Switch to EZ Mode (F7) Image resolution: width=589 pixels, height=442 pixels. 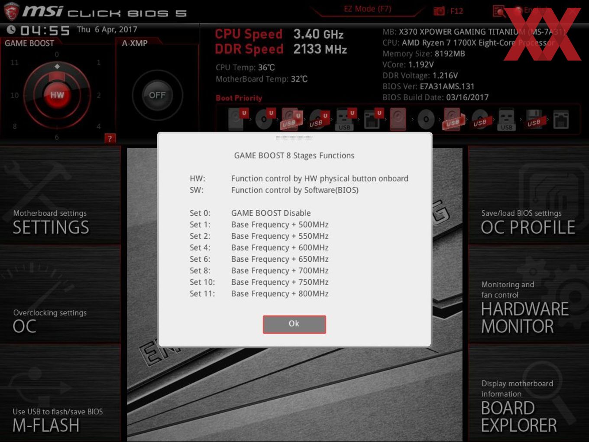(x=368, y=9)
